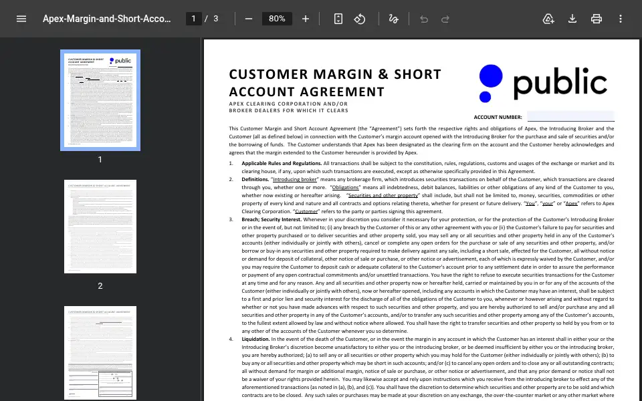Click the underlined term "Apex"
Screen dimensions: 642x401
pos(571,203)
